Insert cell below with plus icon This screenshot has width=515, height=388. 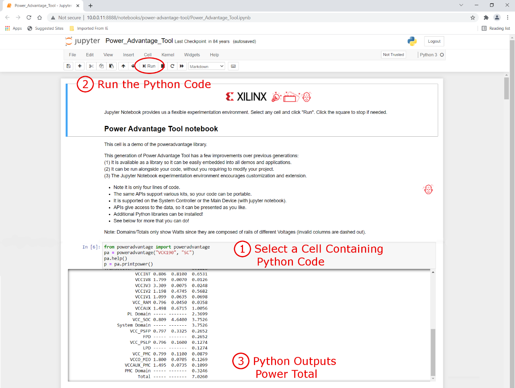point(80,66)
